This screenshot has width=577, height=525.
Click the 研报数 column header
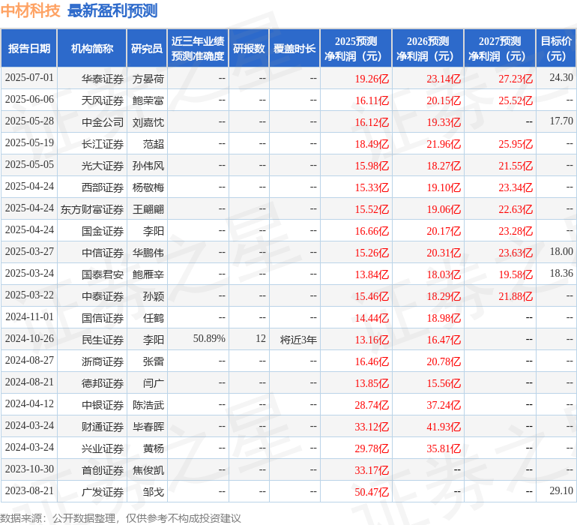249,48
